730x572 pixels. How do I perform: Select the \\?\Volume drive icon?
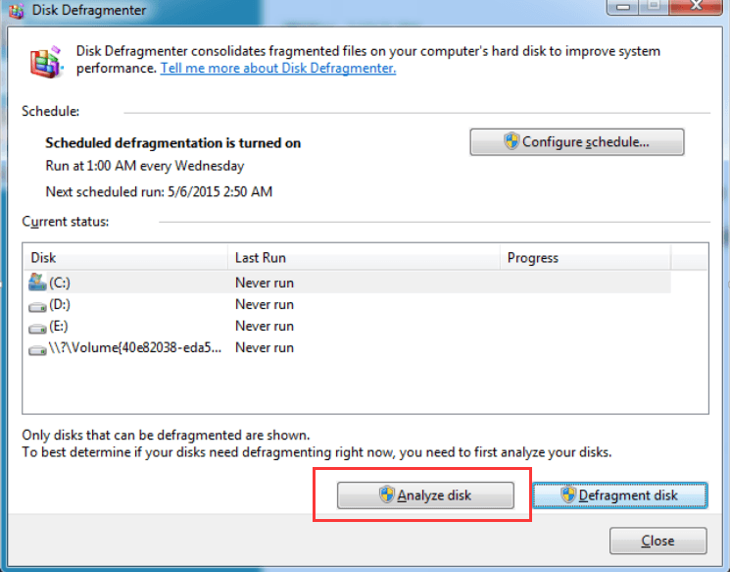coord(38,348)
